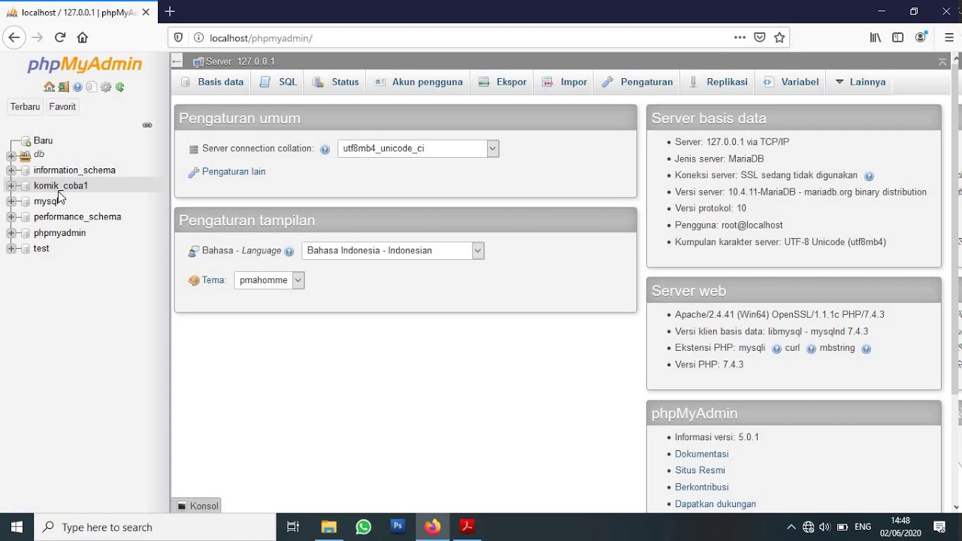962x541 pixels.
Task: Click the Firefox URL address bar
Action: [x=466, y=38]
